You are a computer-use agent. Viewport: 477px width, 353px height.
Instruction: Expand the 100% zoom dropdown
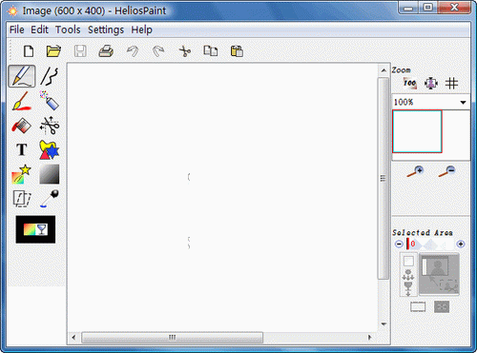tap(463, 102)
